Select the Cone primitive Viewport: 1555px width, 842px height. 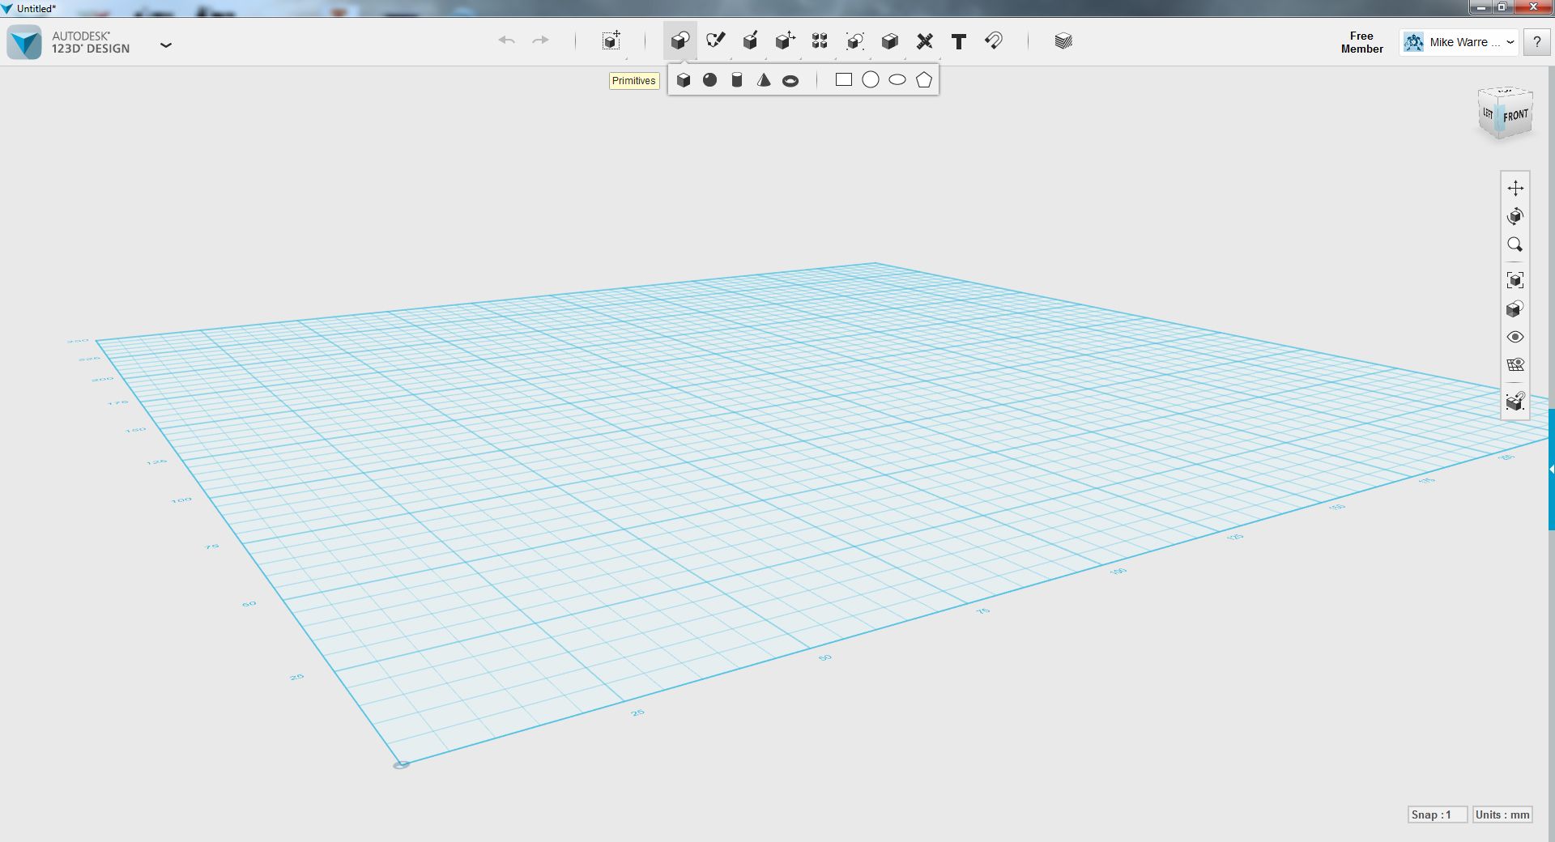point(764,80)
